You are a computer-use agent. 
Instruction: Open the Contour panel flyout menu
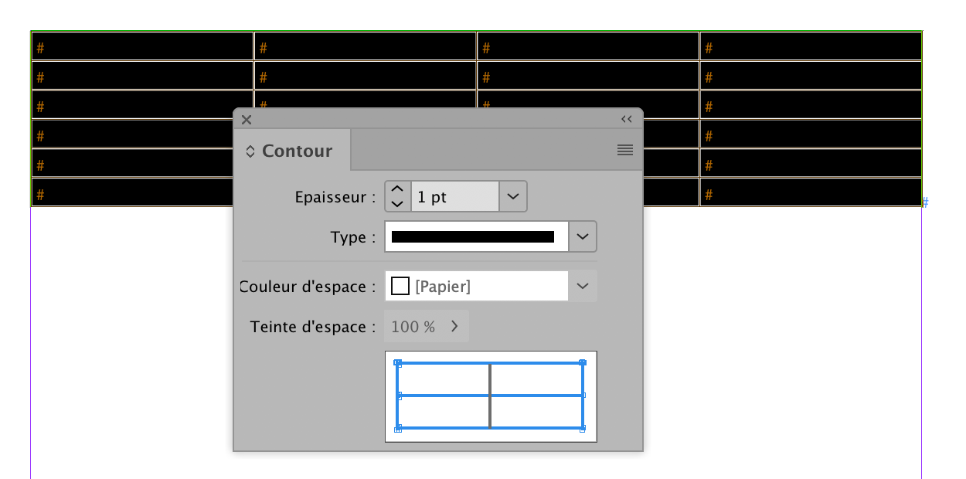624,151
